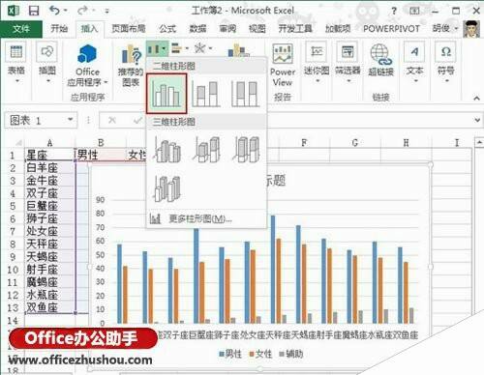Open Office 应用程序 apps button
This screenshot has height=375, width=484.
click(87, 66)
